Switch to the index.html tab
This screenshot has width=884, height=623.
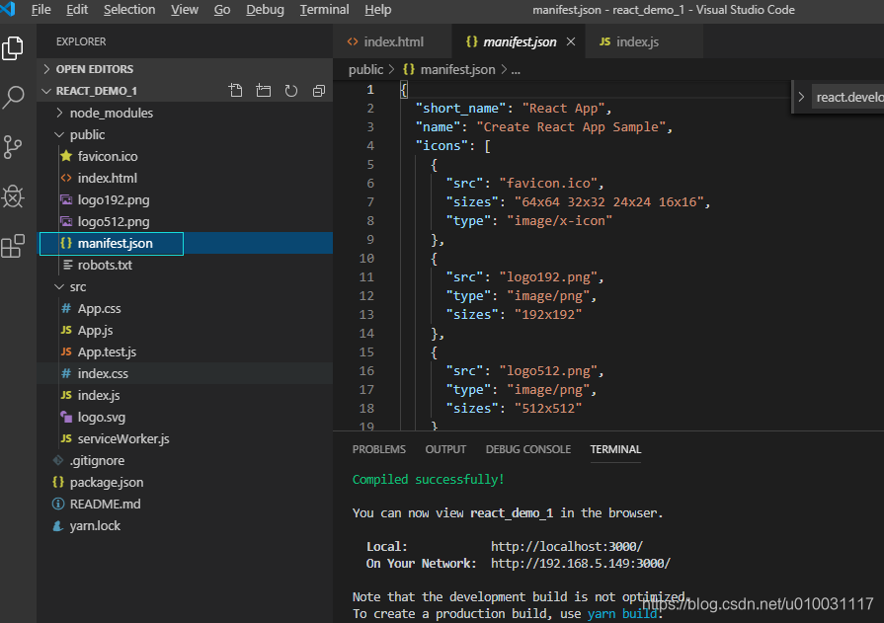[393, 41]
